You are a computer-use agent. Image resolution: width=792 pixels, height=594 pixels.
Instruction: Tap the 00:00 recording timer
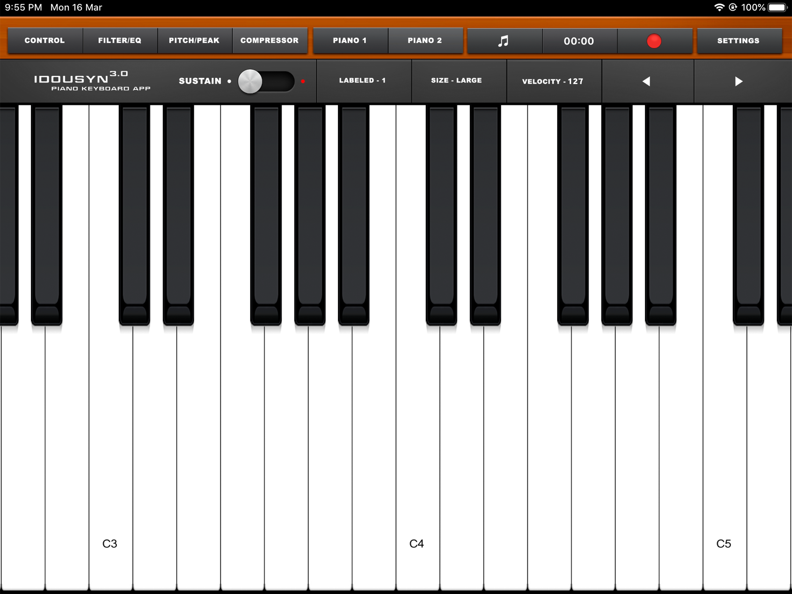tap(579, 41)
